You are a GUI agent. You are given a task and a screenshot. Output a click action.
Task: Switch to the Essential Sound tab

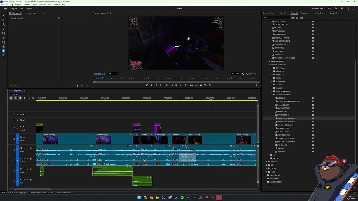(x=319, y=13)
